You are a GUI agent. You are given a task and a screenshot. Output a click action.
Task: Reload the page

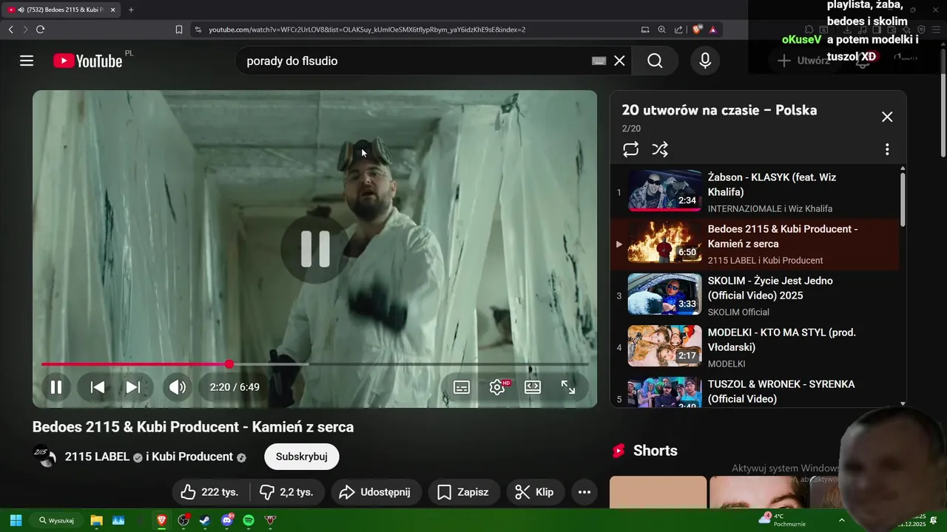coord(40,30)
